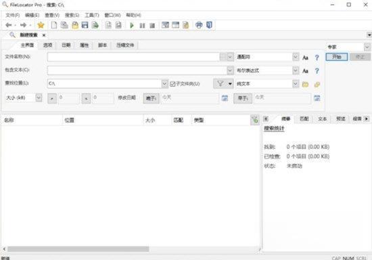Toggle the less-than size button
The height and width of the screenshot is (260, 372).
86,98
